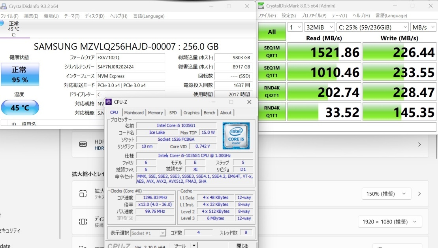
Task: Open 編集(E) menu in CrystalDiskInfo
Action: pyautogui.click(x=31, y=16)
